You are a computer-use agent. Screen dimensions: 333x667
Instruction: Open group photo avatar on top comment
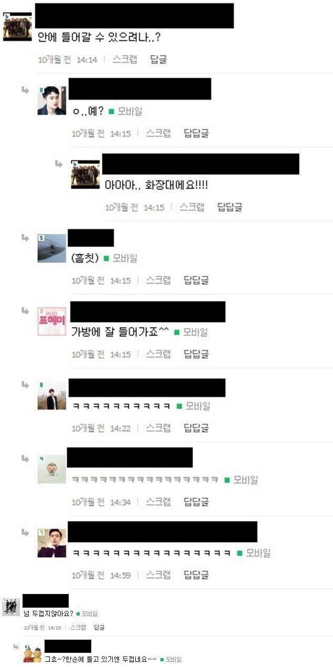(x=17, y=27)
